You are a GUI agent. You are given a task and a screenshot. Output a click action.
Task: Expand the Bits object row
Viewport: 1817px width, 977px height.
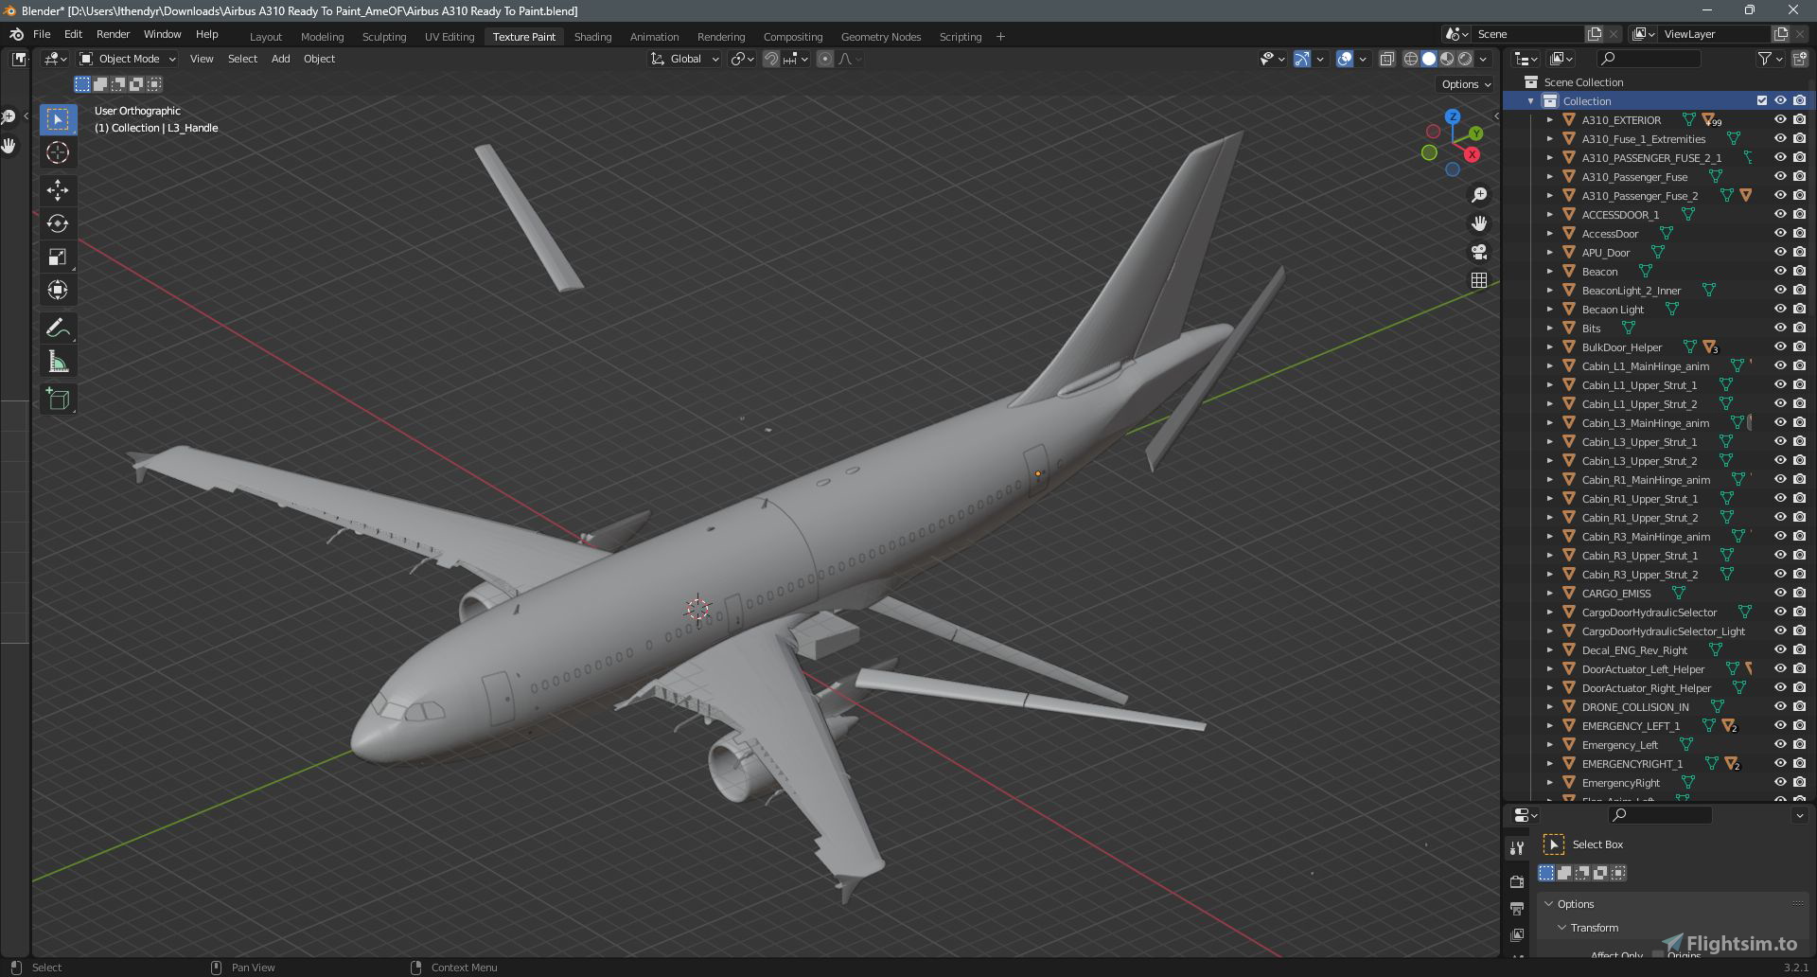coord(1549,329)
